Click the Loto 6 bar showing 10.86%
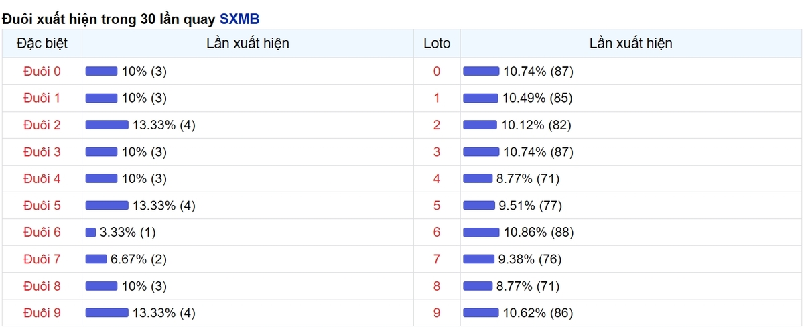This screenshot has height=327, width=804. (481, 232)
